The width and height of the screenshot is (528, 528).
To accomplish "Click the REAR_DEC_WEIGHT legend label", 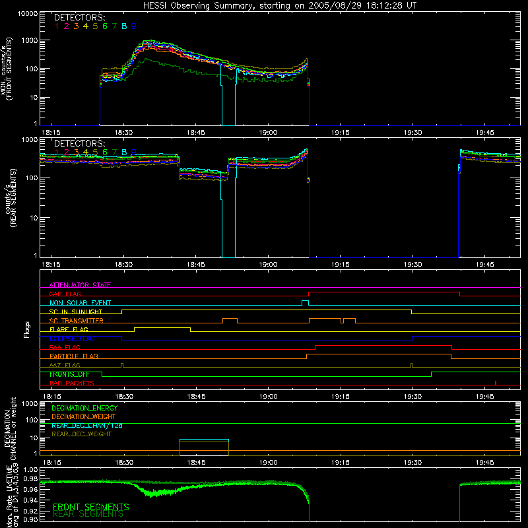I will pos(81,434).
